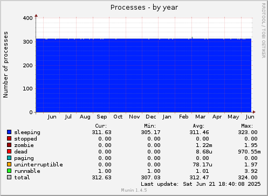
Task: Click the 'Min:' column header
Action: [x=150, y=126]
